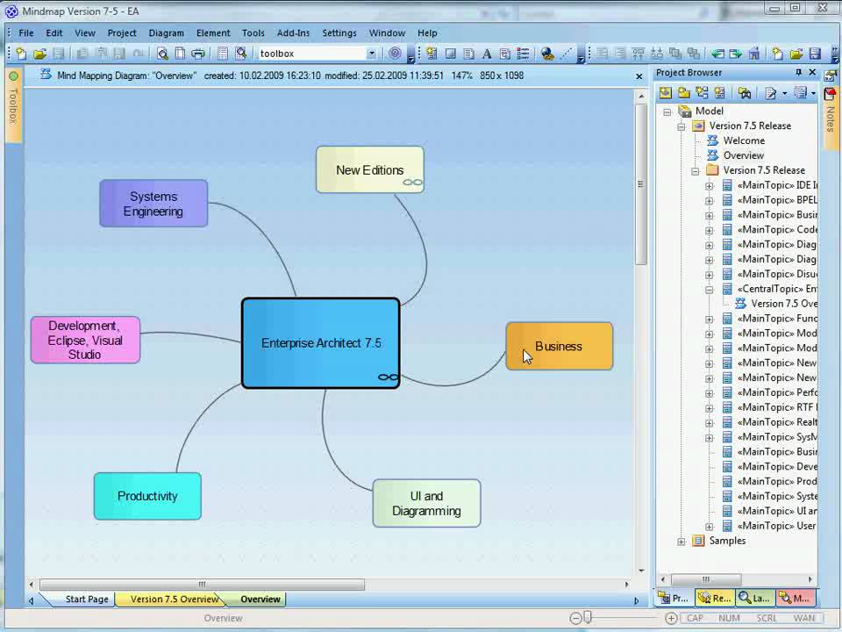The height and width of the screenshot is (632, 842).
Task: Click the infinity link icon on the Enterprise Architect 7.5 node
Action: tap(389, 377)
